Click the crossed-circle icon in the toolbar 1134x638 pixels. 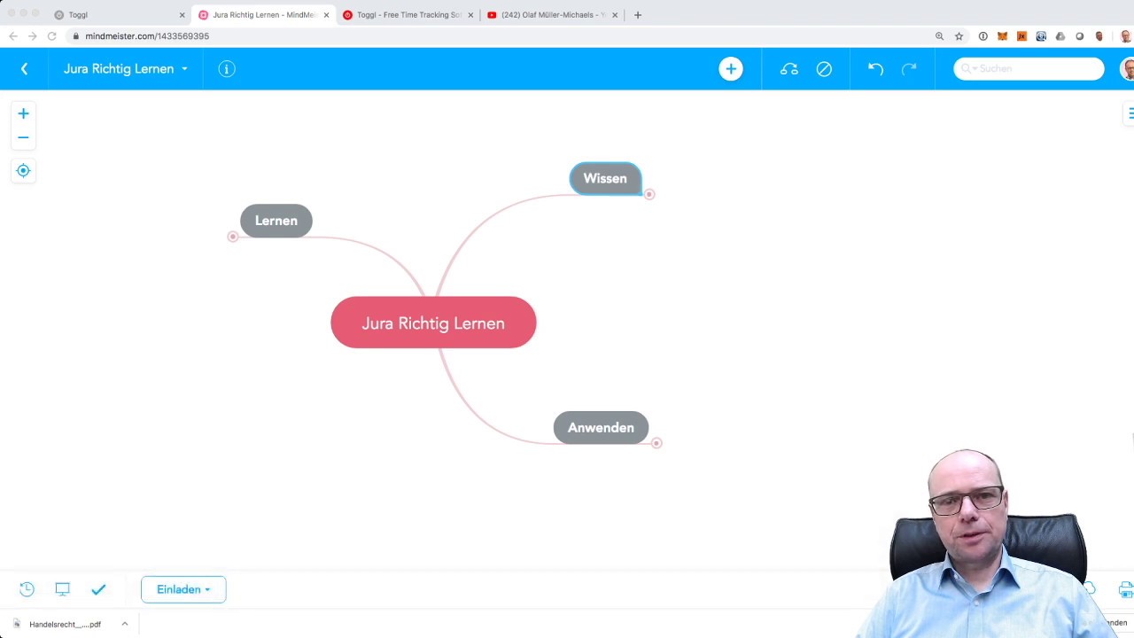[824, 68]
